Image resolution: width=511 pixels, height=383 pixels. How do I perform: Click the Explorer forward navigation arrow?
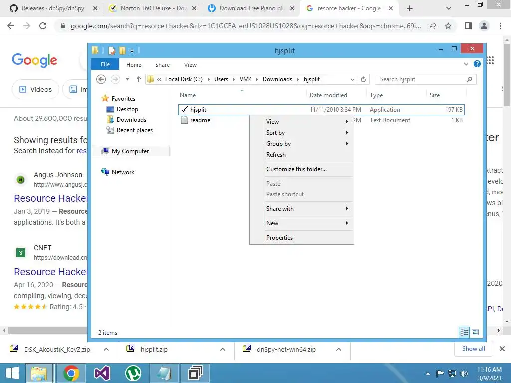click(115, 79)
